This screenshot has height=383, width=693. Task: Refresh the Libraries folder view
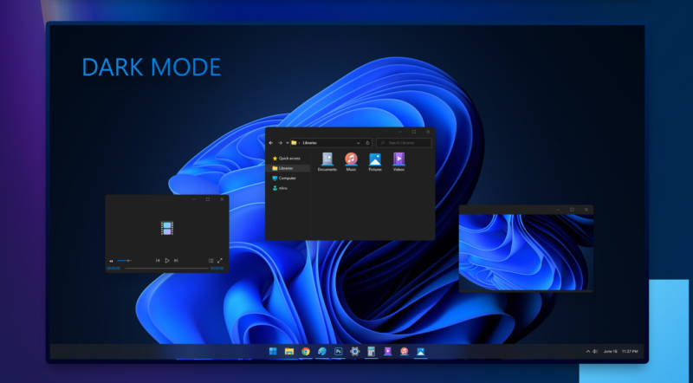[x=367, y=143]
